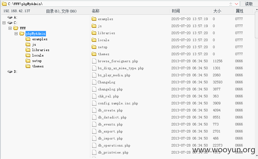The height and width of the screenshot is (159, 258).
Task: Open examples folder in the tree
Action: click(40, 39)
